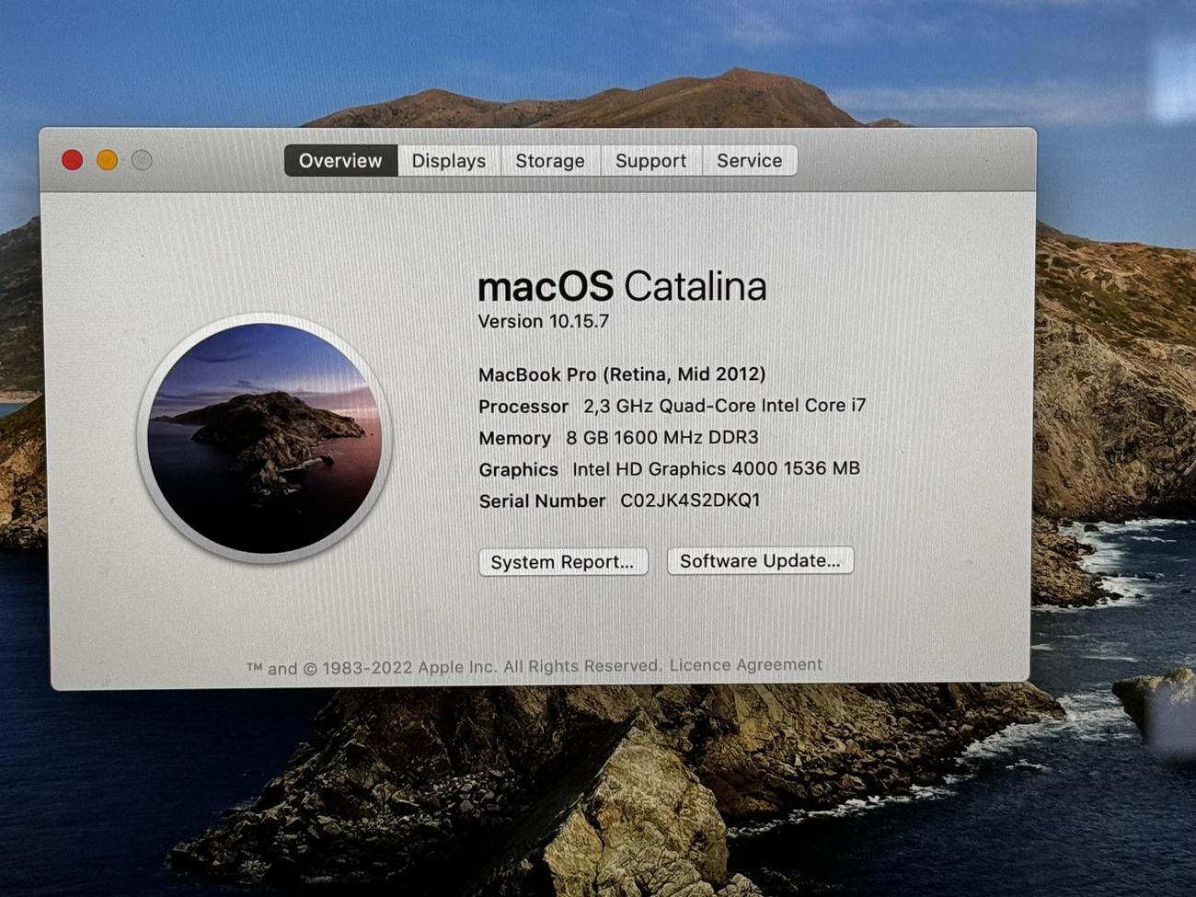Click the 8 GB 1600 MHz DDR3 memory value

click(661, 438)
